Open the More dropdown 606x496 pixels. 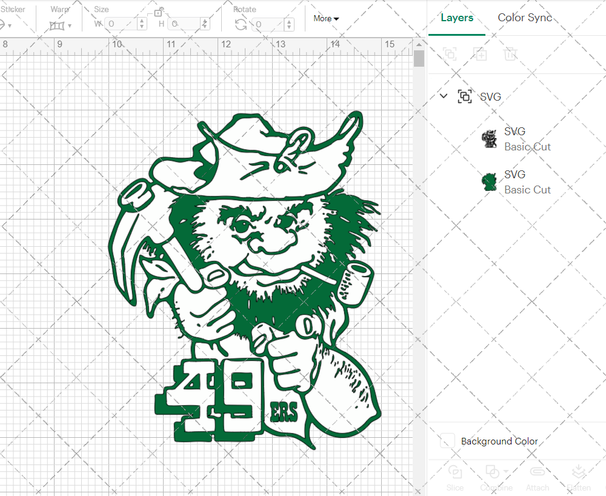tap(325, 19)
